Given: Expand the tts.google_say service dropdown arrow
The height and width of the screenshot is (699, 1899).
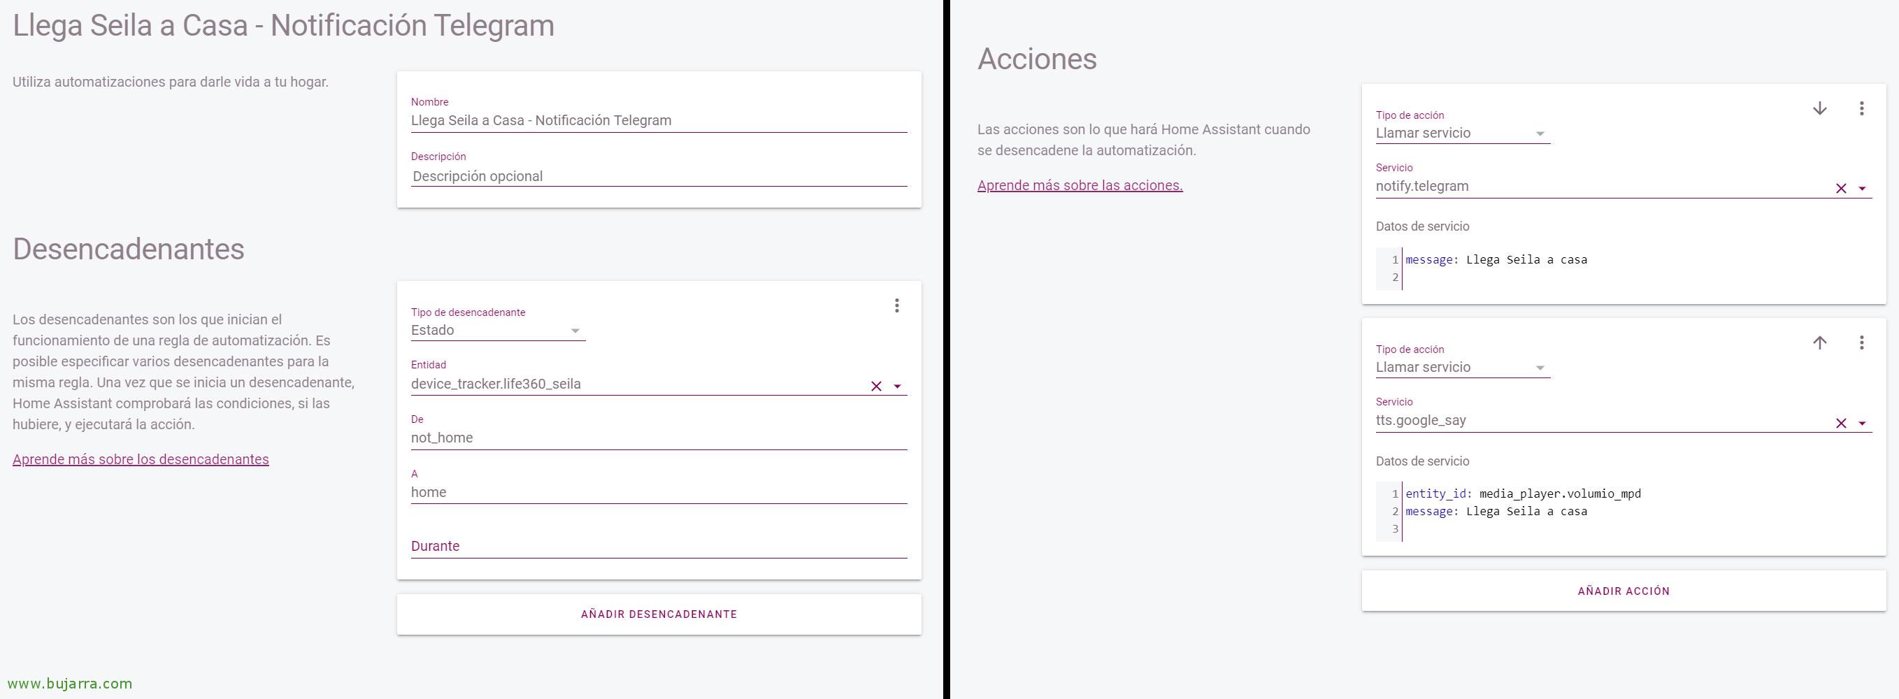Looking at the screenshot, I should [x=1862, y=423].
